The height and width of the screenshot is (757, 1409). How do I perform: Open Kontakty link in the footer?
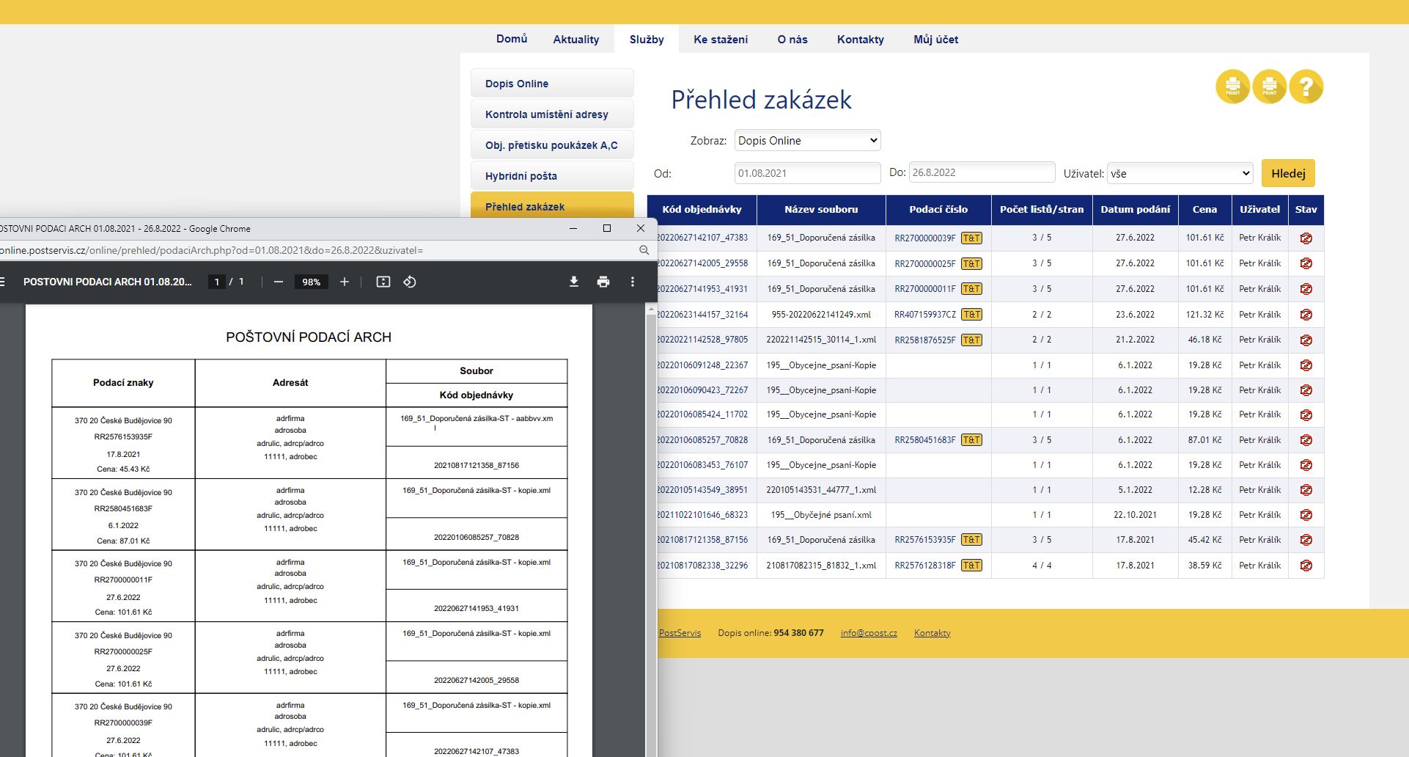(932, 633)
